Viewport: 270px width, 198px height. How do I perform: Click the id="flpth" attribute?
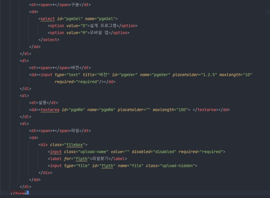(x=104, y=166)
